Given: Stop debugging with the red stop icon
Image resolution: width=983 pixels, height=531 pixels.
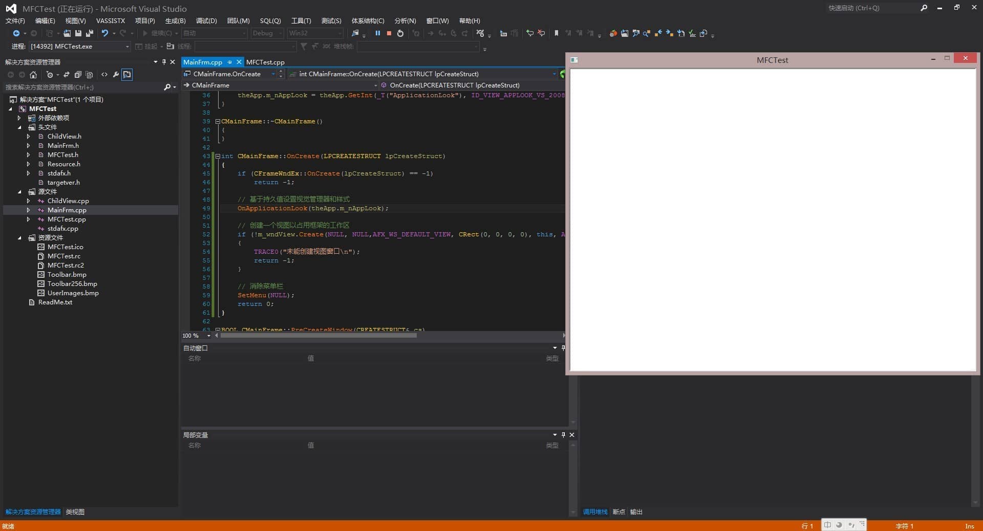Looking at the screenshot, I should click(x=389, y=33).
